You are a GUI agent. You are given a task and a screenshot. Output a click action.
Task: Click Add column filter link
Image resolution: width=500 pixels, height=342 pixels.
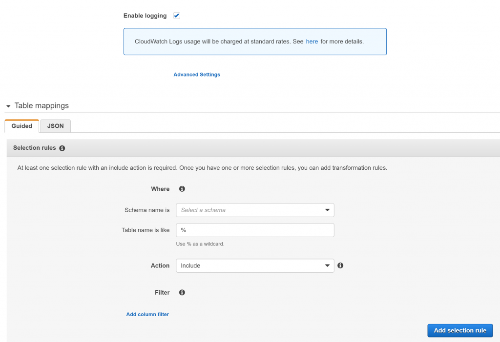tap(147, 314)
